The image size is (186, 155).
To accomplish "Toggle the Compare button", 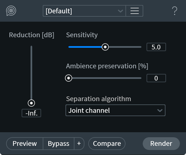I will [107, 144].
